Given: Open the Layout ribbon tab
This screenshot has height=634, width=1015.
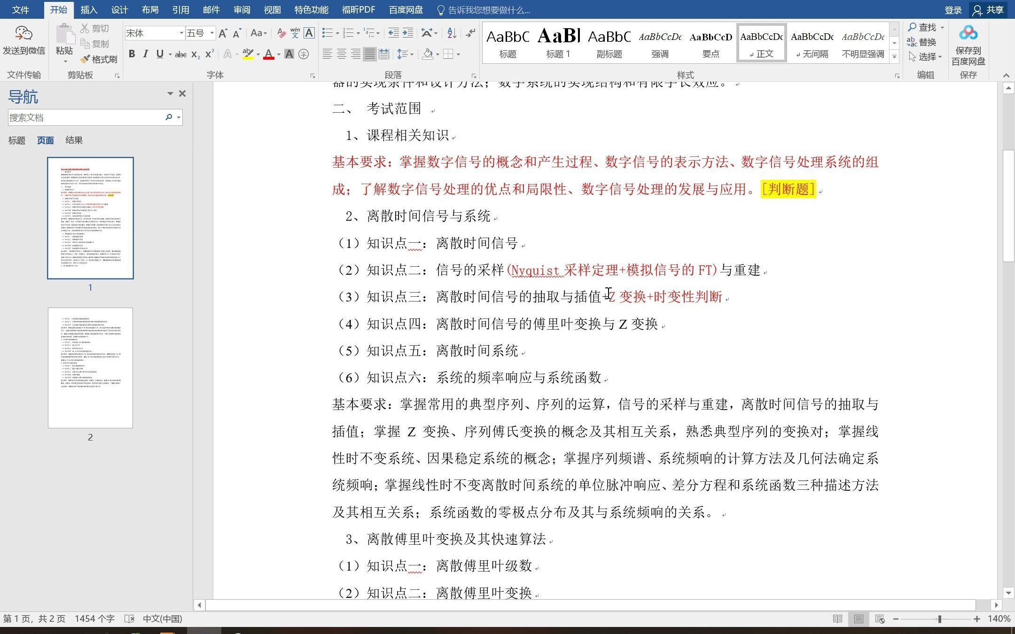Looking at the screenshot, I should click(x=150, y=10).
